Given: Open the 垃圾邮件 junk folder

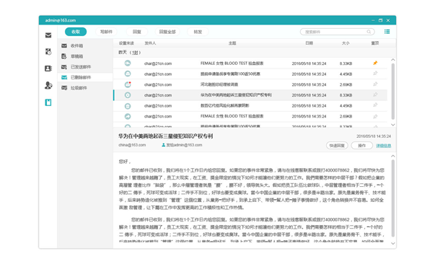Looking at the screenshot, I should point(85,88).
